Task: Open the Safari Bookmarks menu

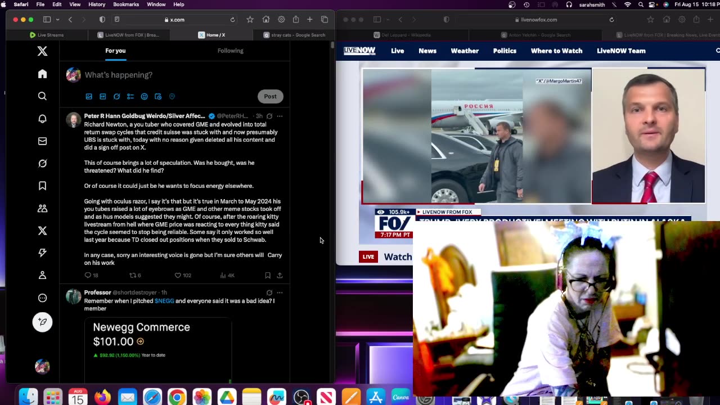Action: click(x=126, y=4)
